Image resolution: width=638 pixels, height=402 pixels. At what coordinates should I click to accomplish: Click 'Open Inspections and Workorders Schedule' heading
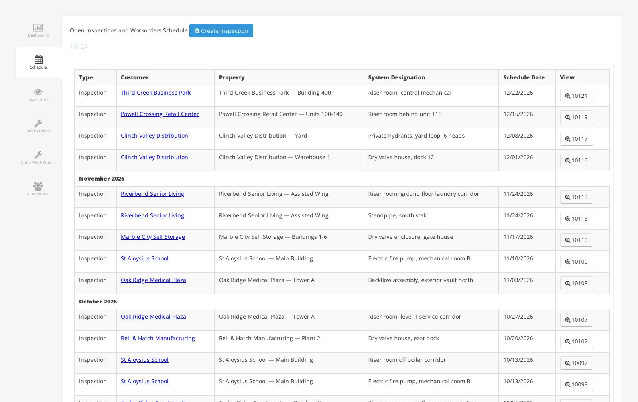point(129,30)
